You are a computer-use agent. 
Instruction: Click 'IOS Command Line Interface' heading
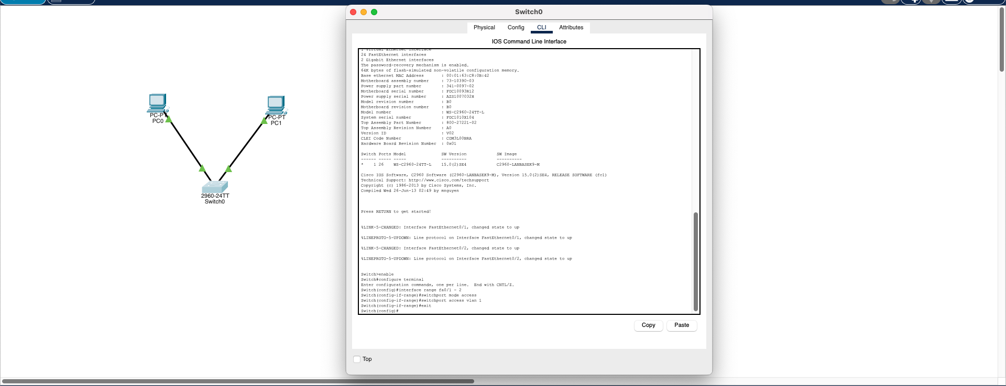tap(529, 41)
